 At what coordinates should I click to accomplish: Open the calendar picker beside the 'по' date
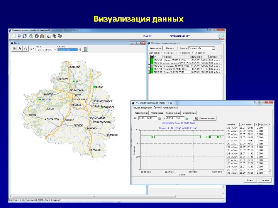pos(187,118)
